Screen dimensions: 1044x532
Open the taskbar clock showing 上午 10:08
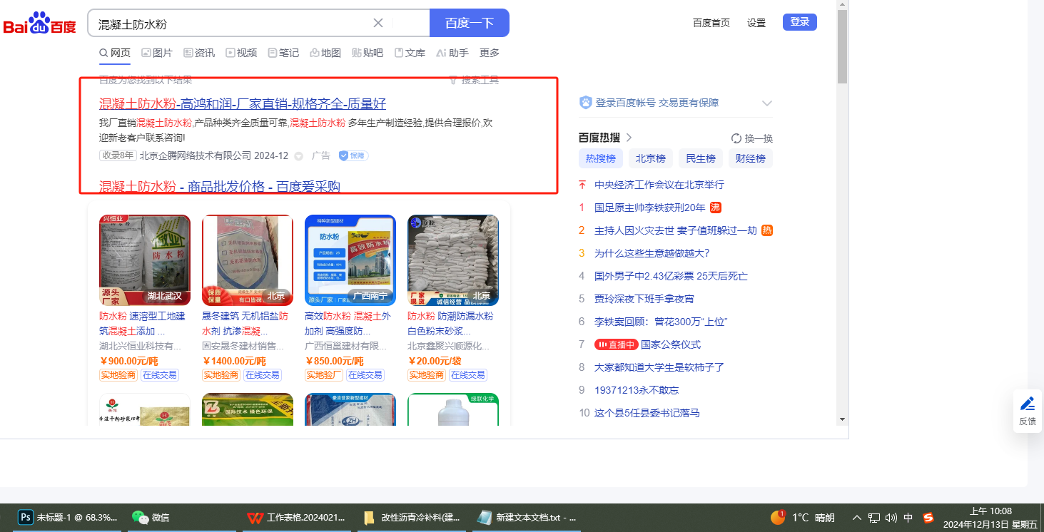[990, 518]
